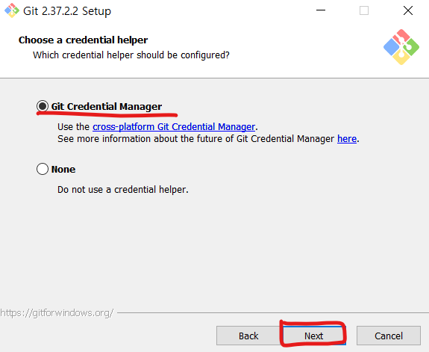Click the https://gitforwindows.org/ footer text
The height and width of the screenshot is (352, 429).
(57, 313)
